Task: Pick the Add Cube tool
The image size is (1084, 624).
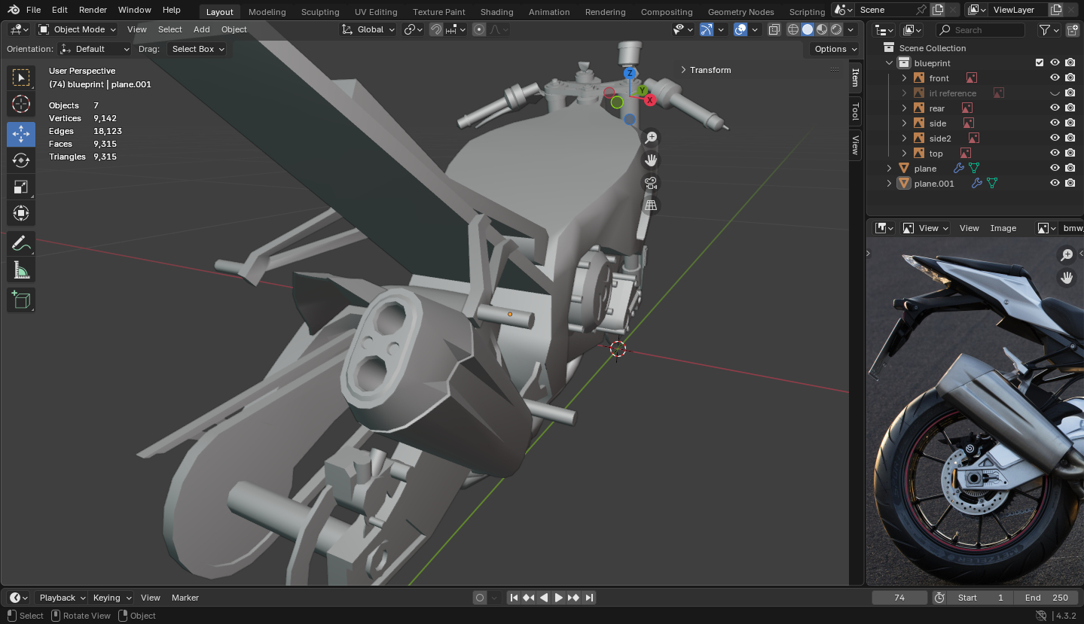Action: 21,300
